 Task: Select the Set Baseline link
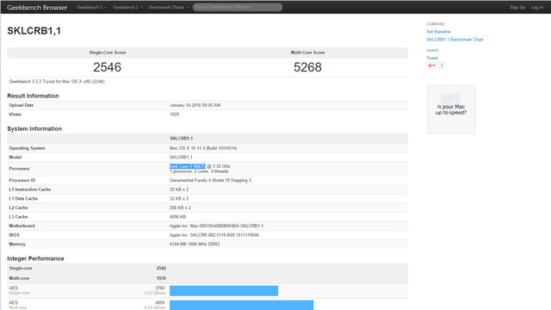pos(438,32)
